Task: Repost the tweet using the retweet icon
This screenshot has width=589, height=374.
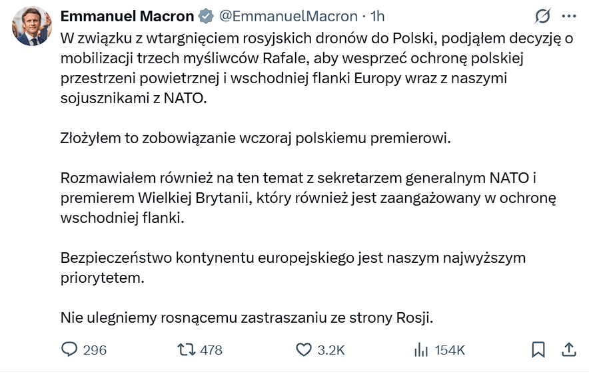Action: [184, 349]
